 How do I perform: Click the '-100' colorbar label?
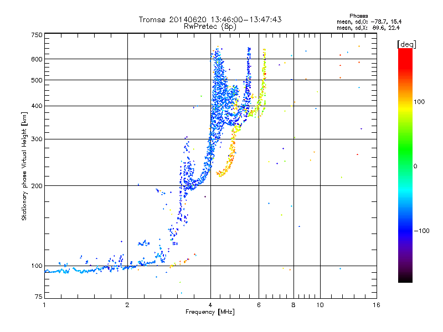pos(421,231)
